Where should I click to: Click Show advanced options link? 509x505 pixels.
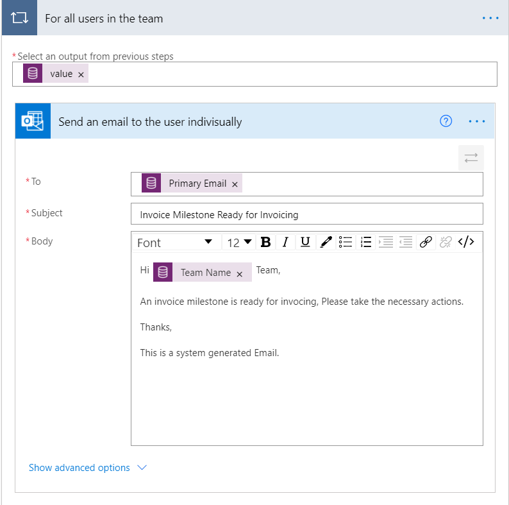pyautogui.click(x=79, y=468)
